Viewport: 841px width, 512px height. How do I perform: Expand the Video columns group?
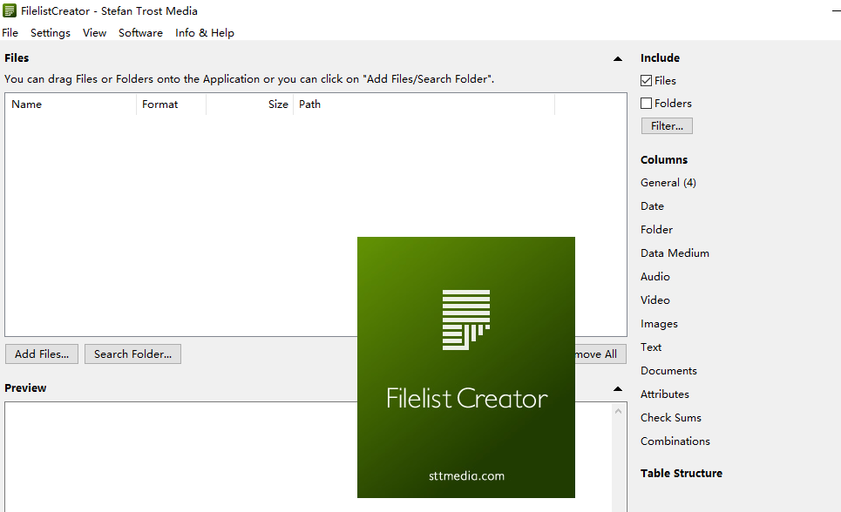coord(654,300)
